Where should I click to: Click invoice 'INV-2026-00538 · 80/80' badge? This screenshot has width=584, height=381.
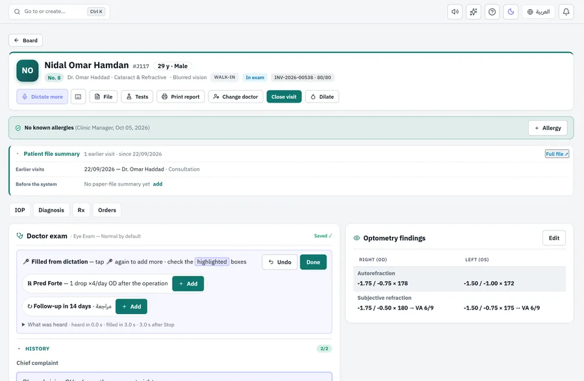pyautogui.click(x=303, y=77)
